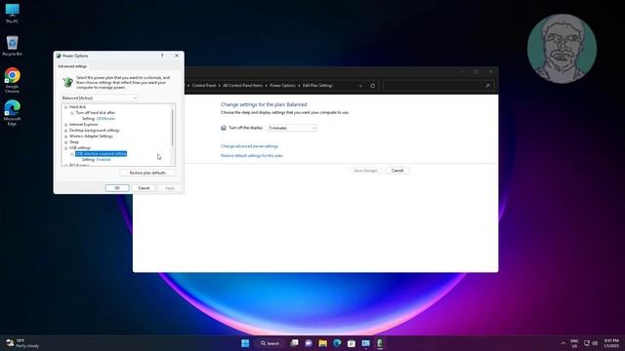
Task: Collapse the Hard disk node
Action: point(66,107)
